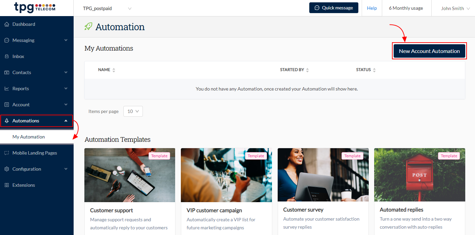Viewport: 475px width, 235px height.
Task: Select the Automations bell icon
Action: pos(7,120)
